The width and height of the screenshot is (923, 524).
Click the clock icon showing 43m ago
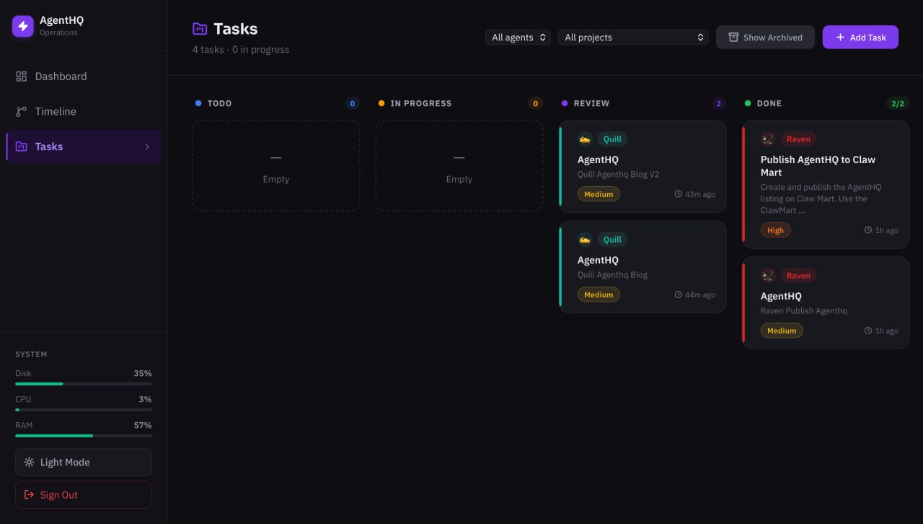coord(679,193)
